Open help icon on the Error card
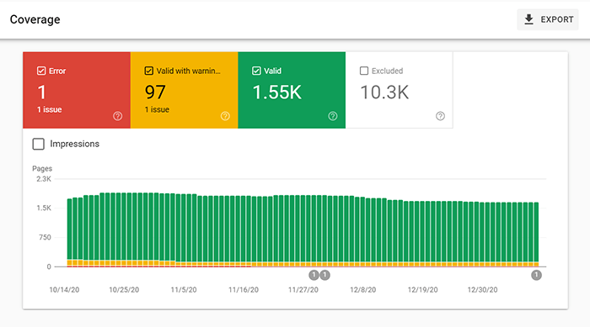Screen dimensions: 590x327 118,116
